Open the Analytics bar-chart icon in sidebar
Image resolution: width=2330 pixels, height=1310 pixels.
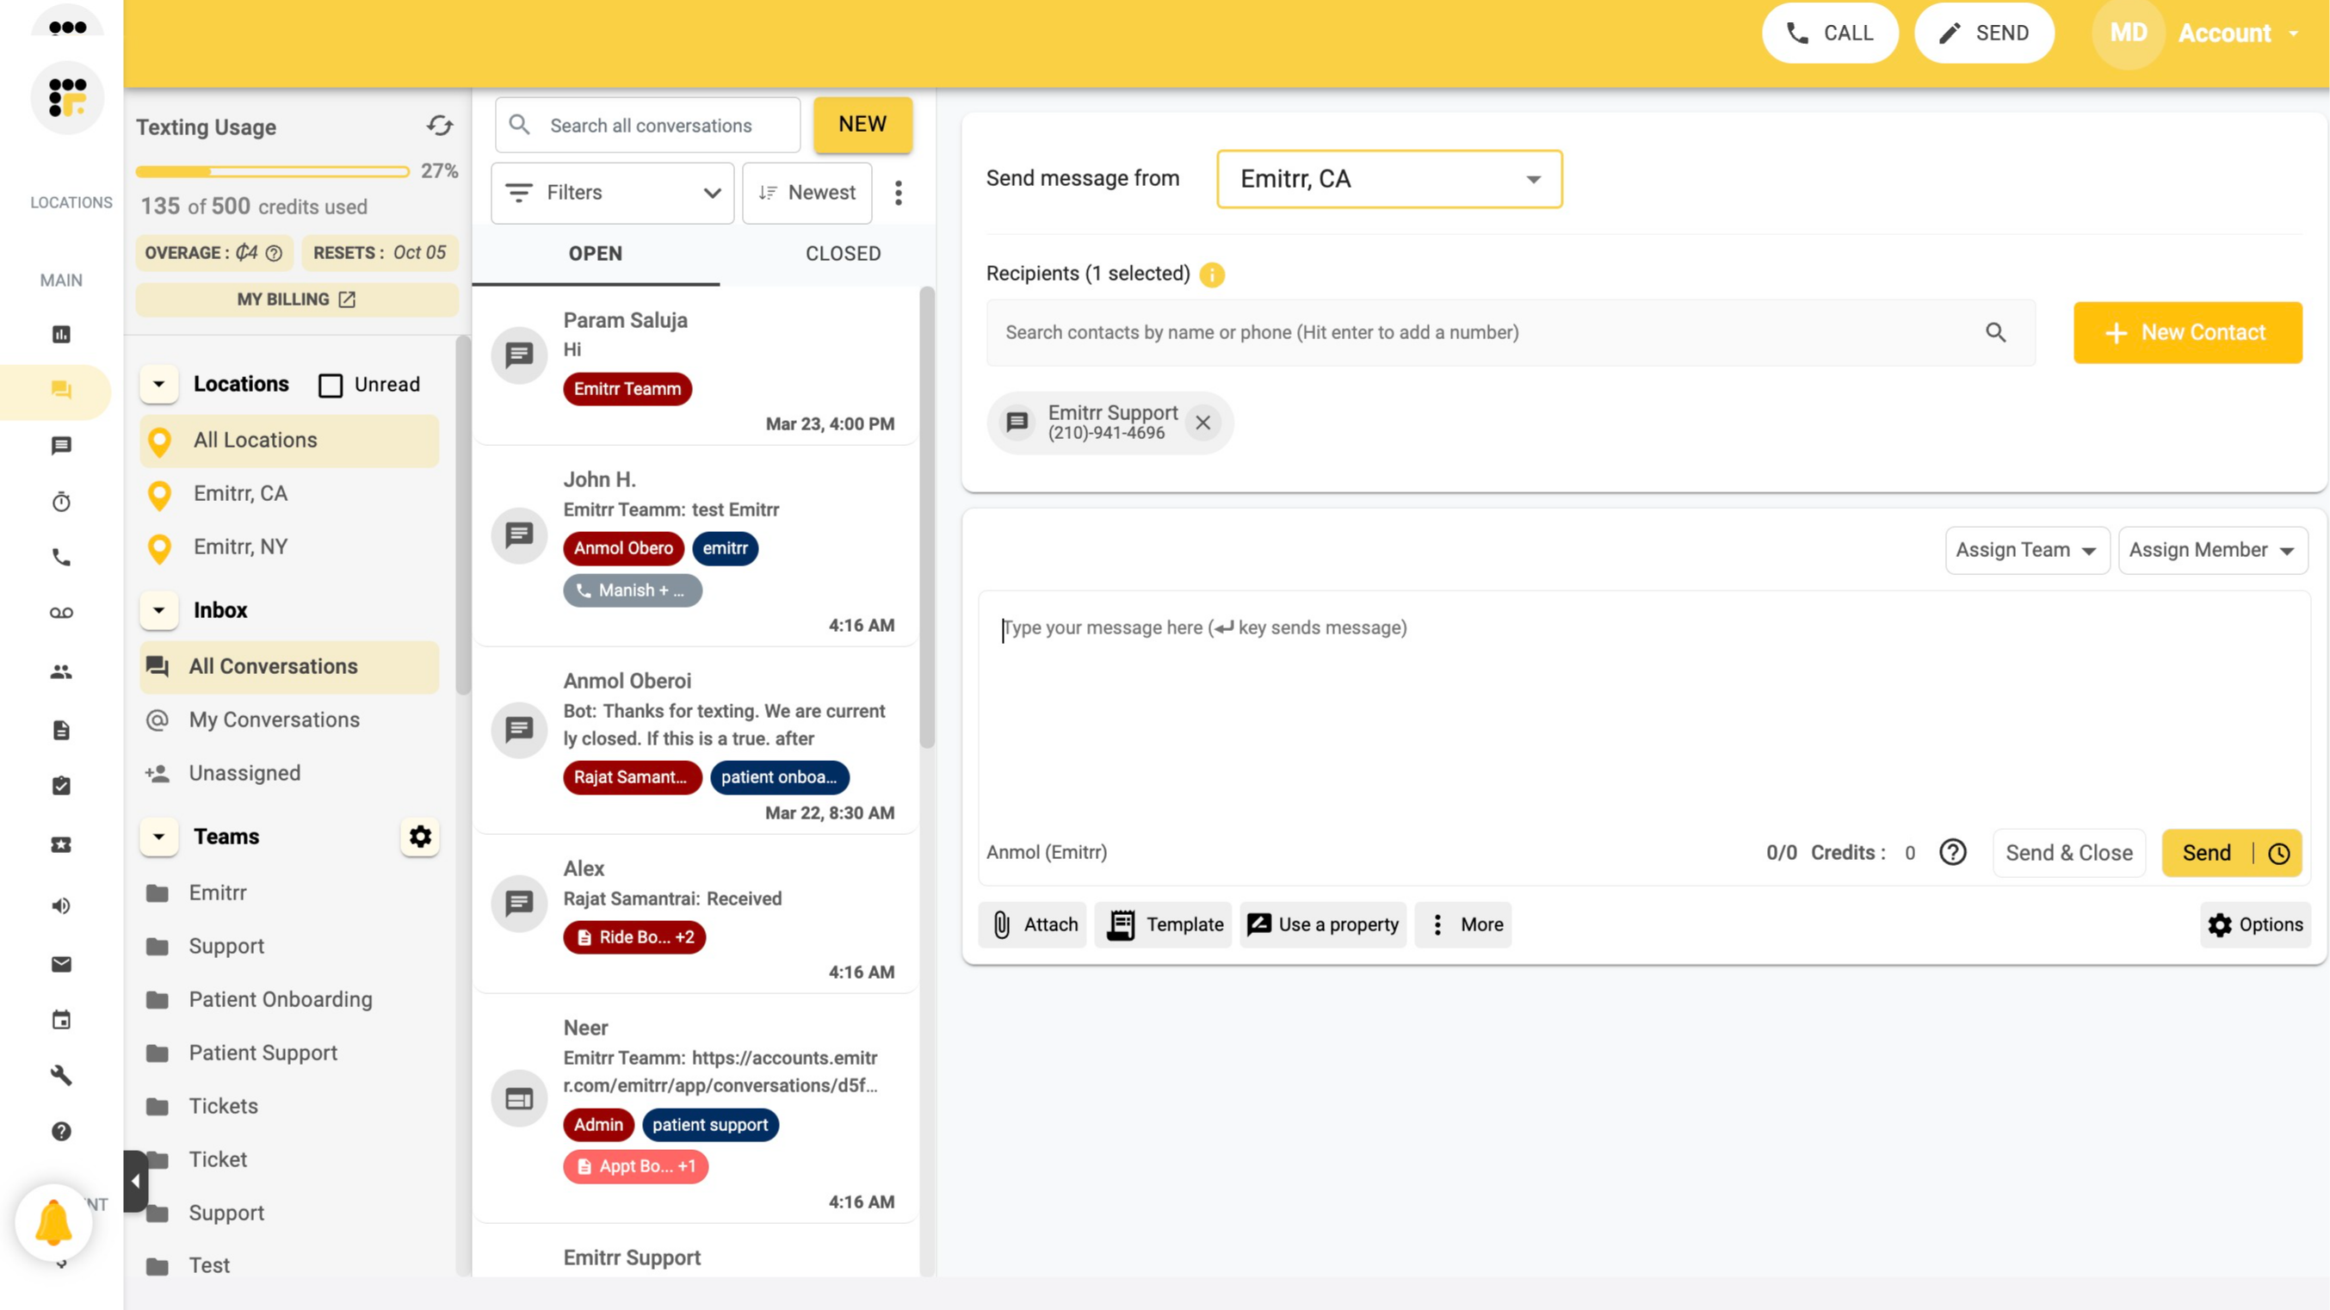coord(60,335)
